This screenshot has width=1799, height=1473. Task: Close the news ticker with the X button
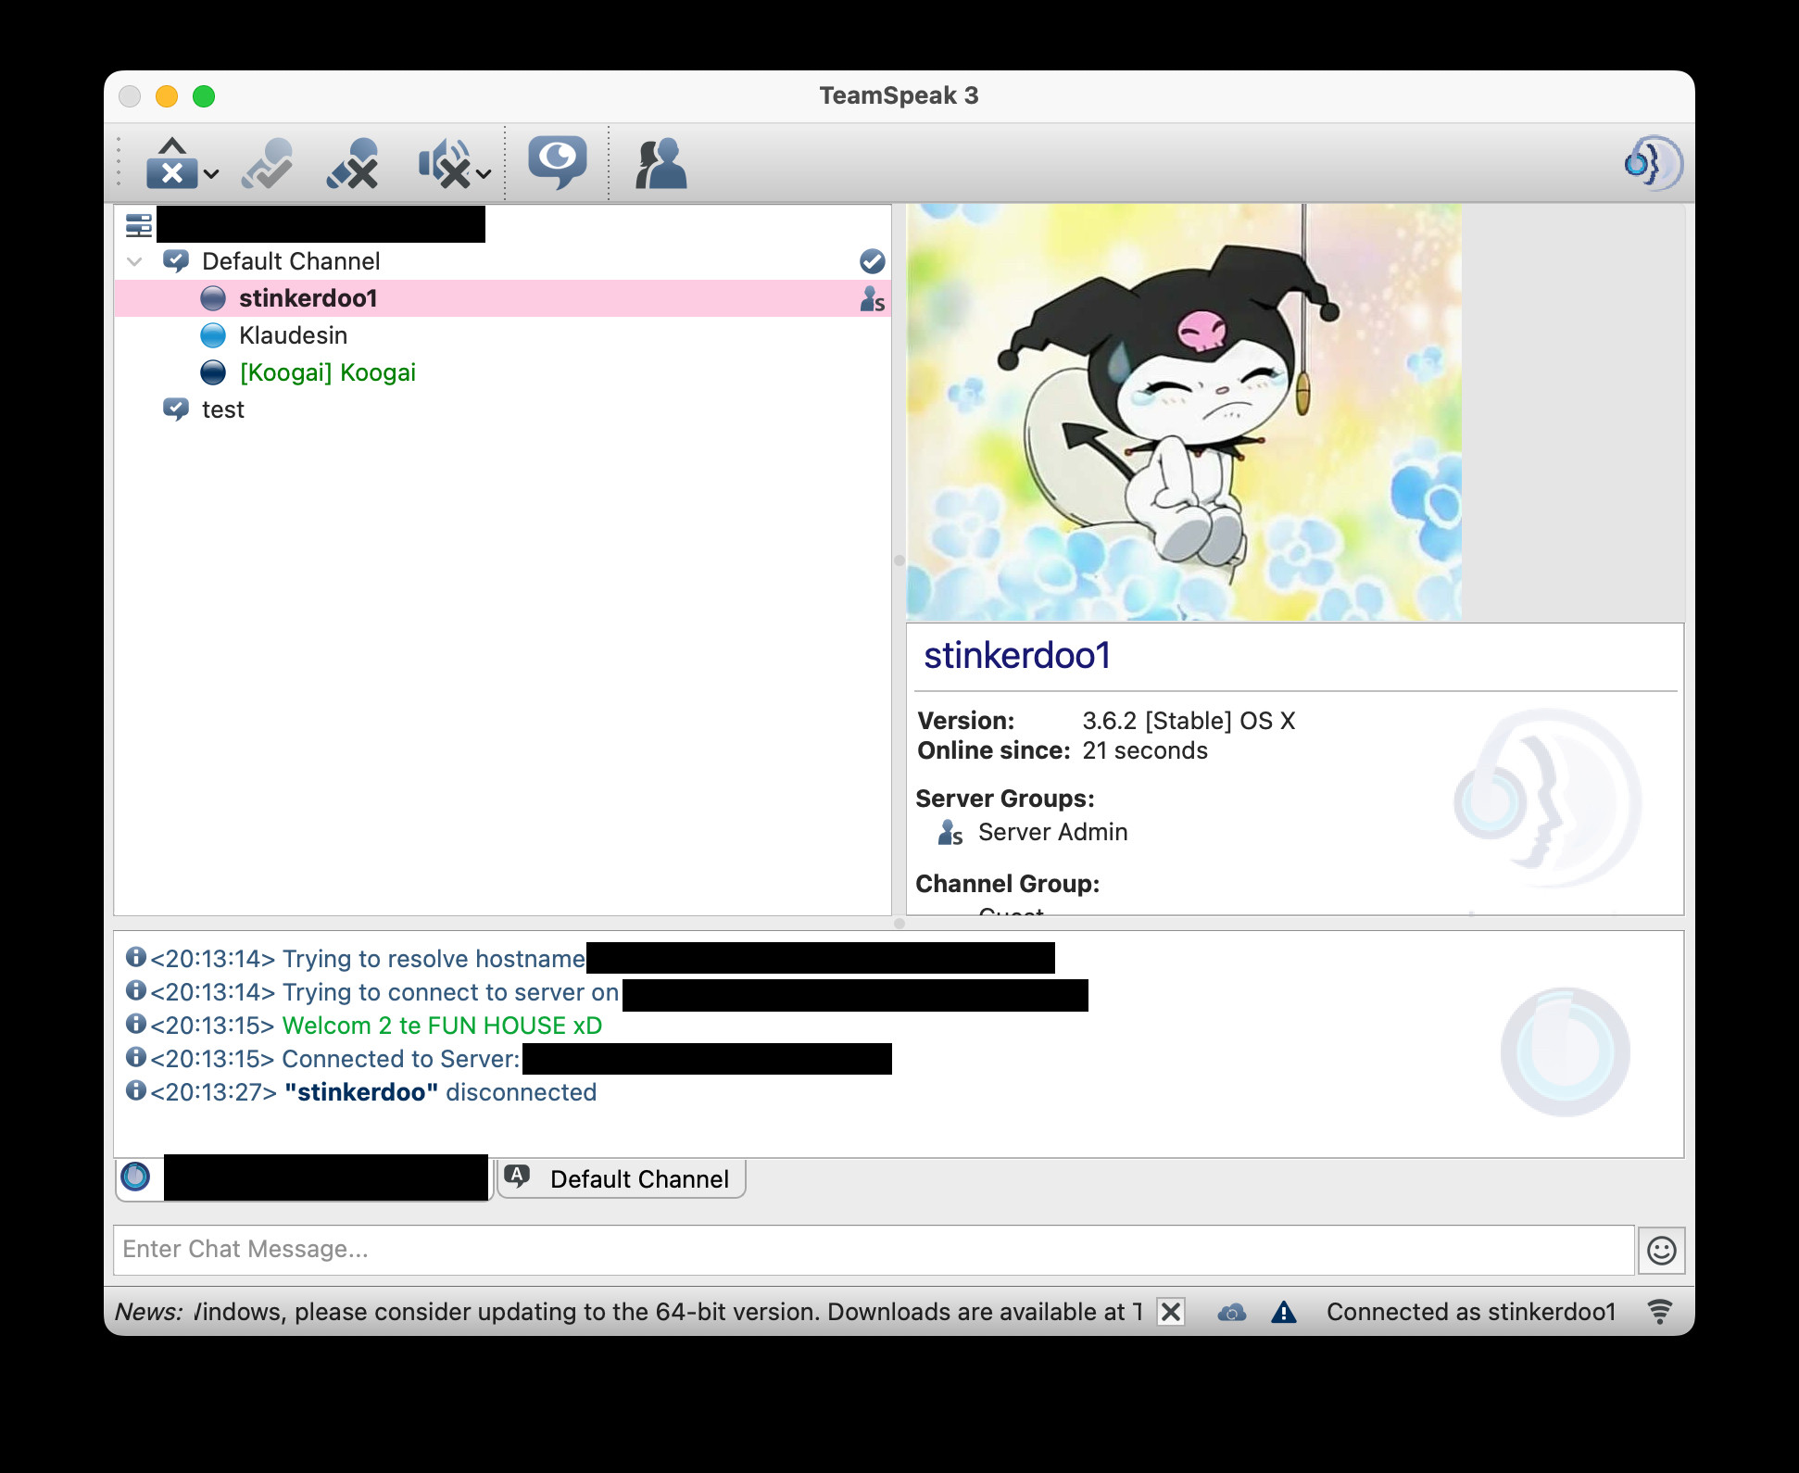point(1171,1312)
